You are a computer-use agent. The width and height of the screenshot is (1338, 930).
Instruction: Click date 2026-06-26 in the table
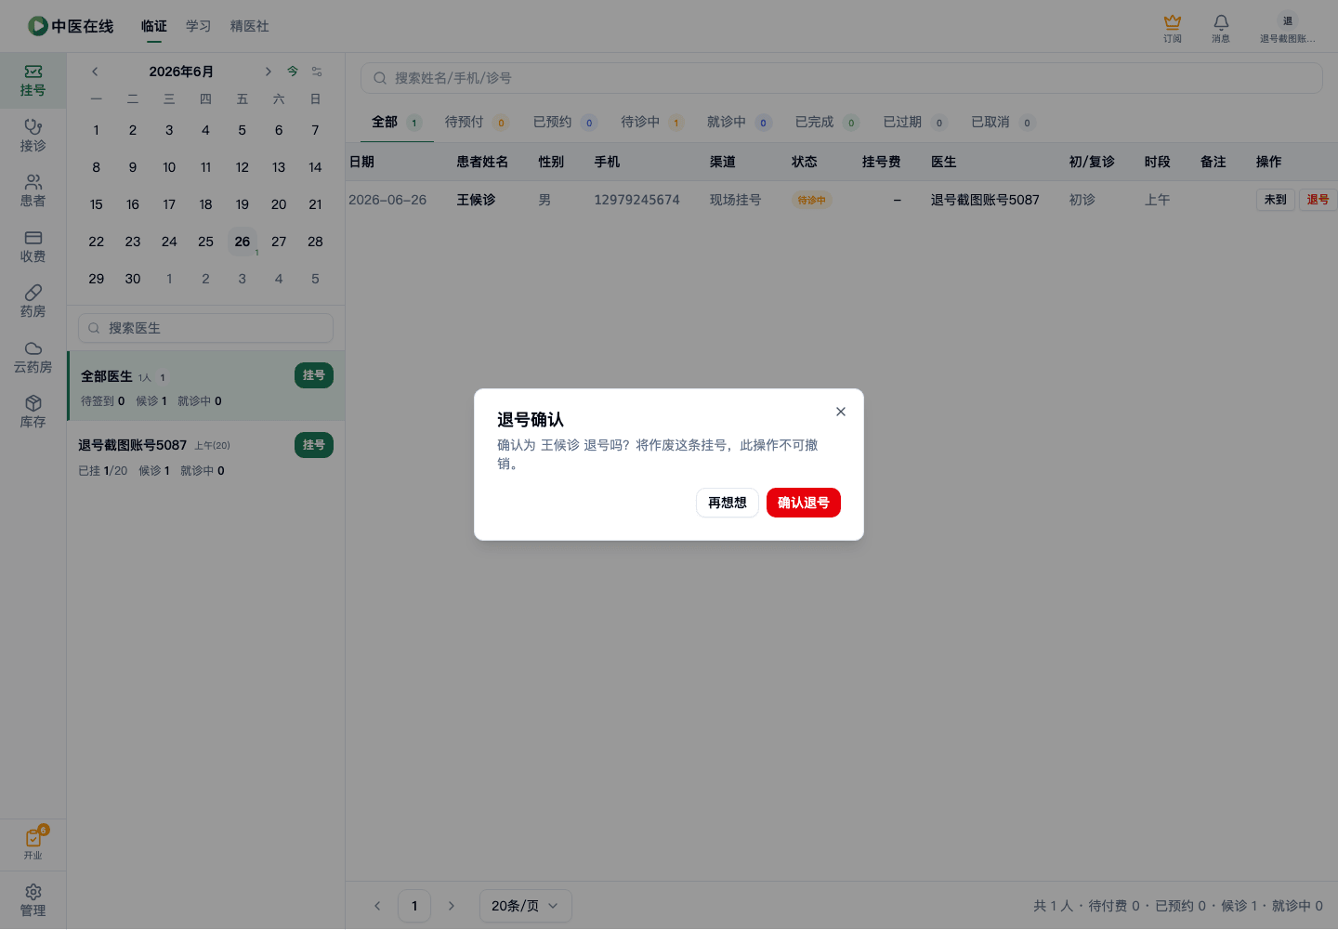point(387,200)
